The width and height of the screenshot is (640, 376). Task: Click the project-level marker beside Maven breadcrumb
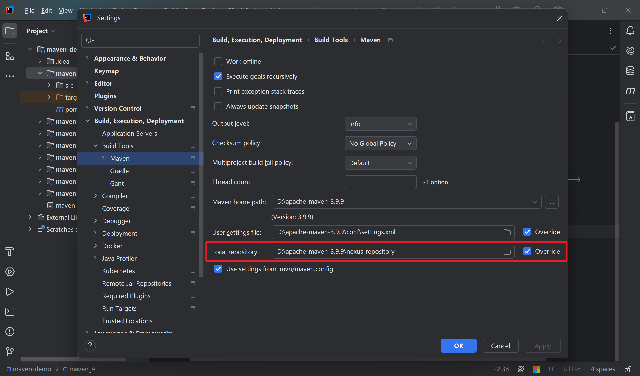click(390, 40)
